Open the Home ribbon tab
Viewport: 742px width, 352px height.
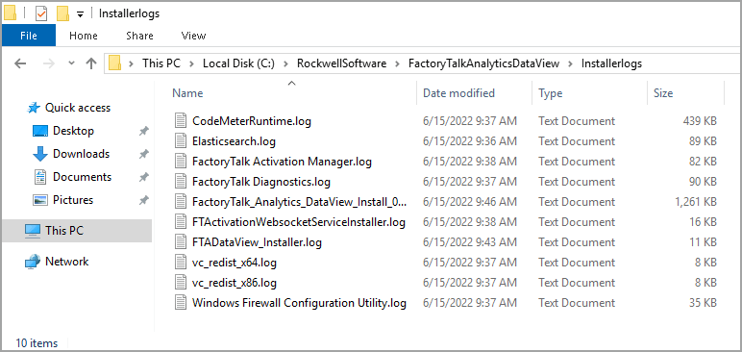click(84, 36)
